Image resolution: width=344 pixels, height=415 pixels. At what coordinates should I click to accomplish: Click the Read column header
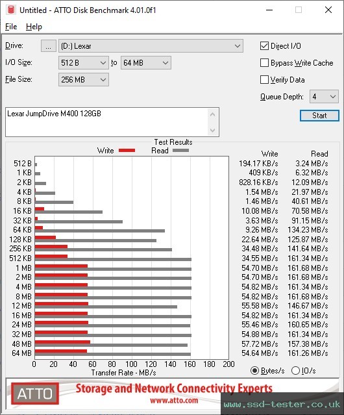click(319, 154)
